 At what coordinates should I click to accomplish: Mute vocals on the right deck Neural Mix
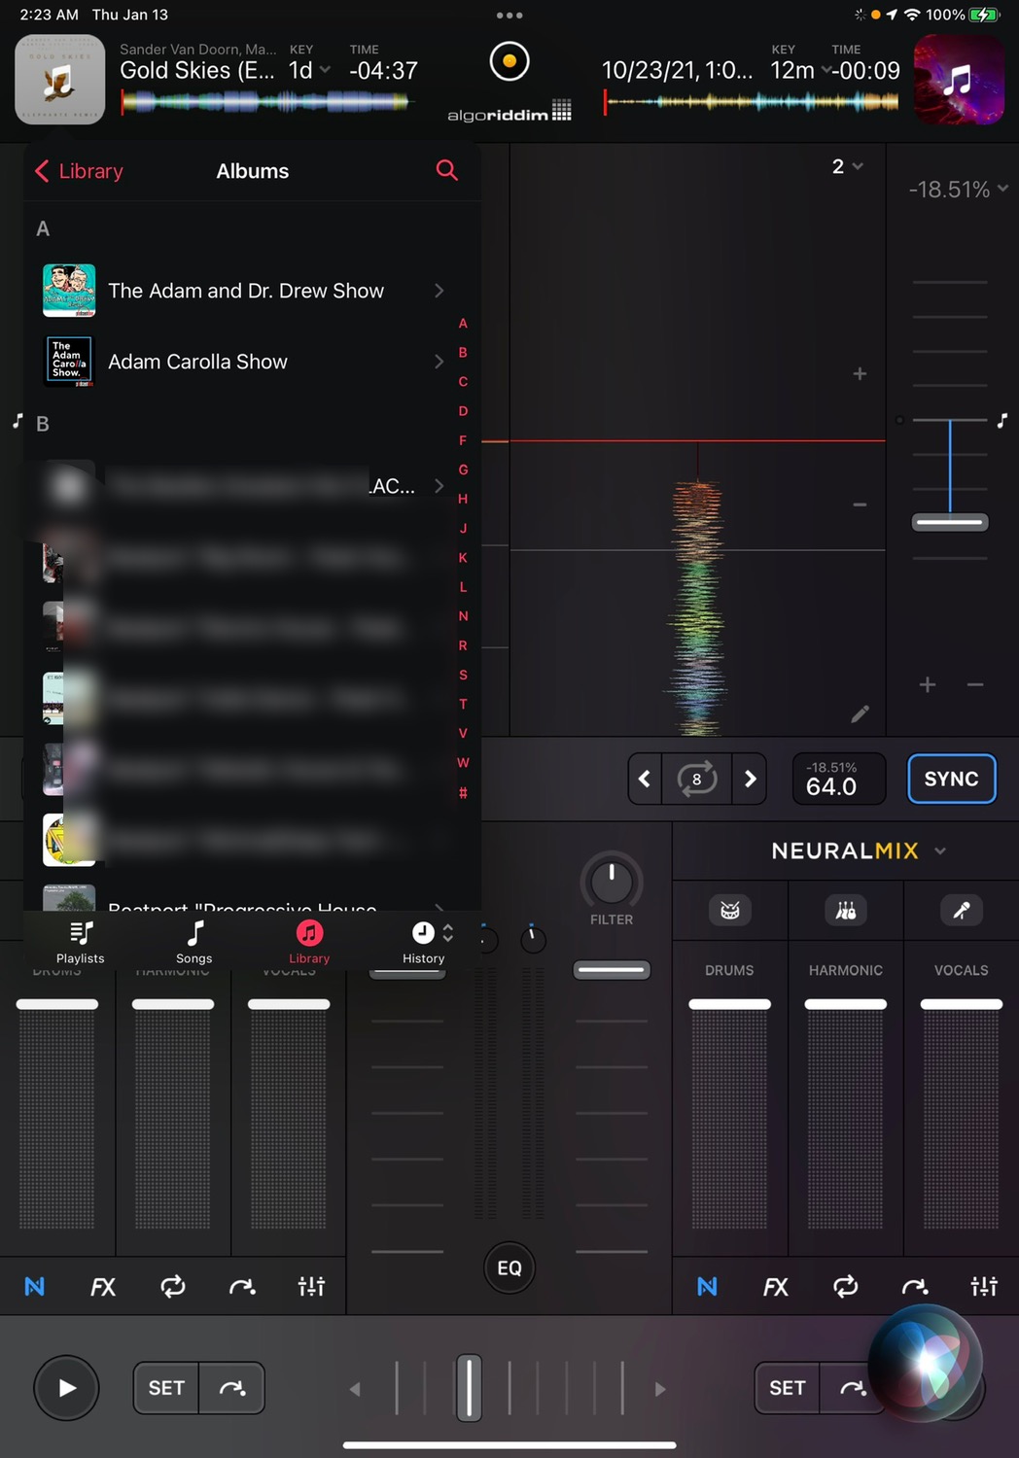[962, 910]
